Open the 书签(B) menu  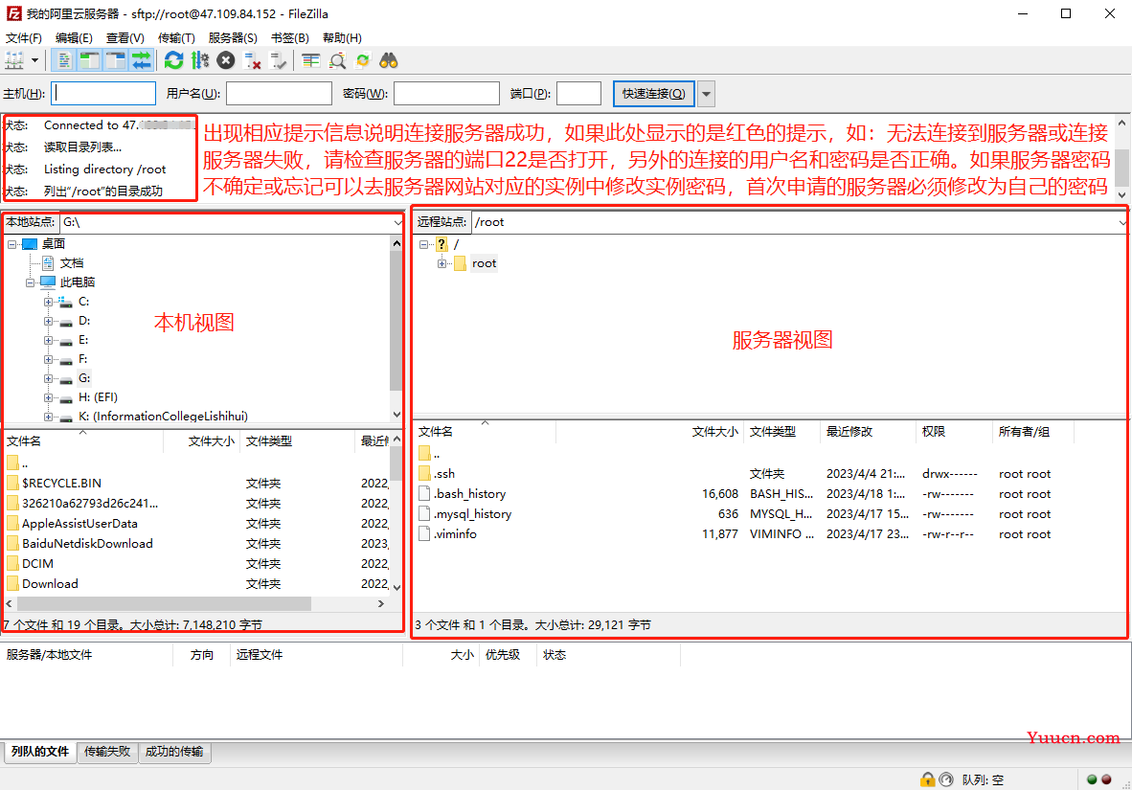click(x=290, y=37)
